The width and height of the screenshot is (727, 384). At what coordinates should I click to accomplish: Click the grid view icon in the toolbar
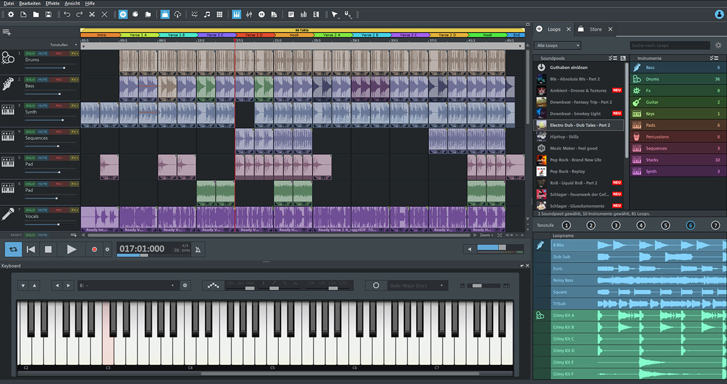pos(220,14)
